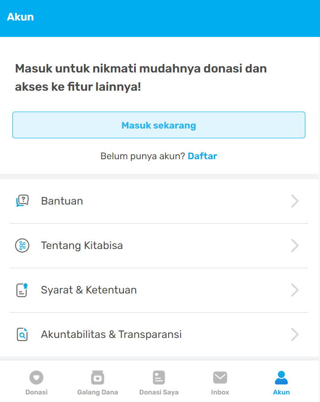Expand the Tentang Kitabisa chevron

(x=295, y=245)
